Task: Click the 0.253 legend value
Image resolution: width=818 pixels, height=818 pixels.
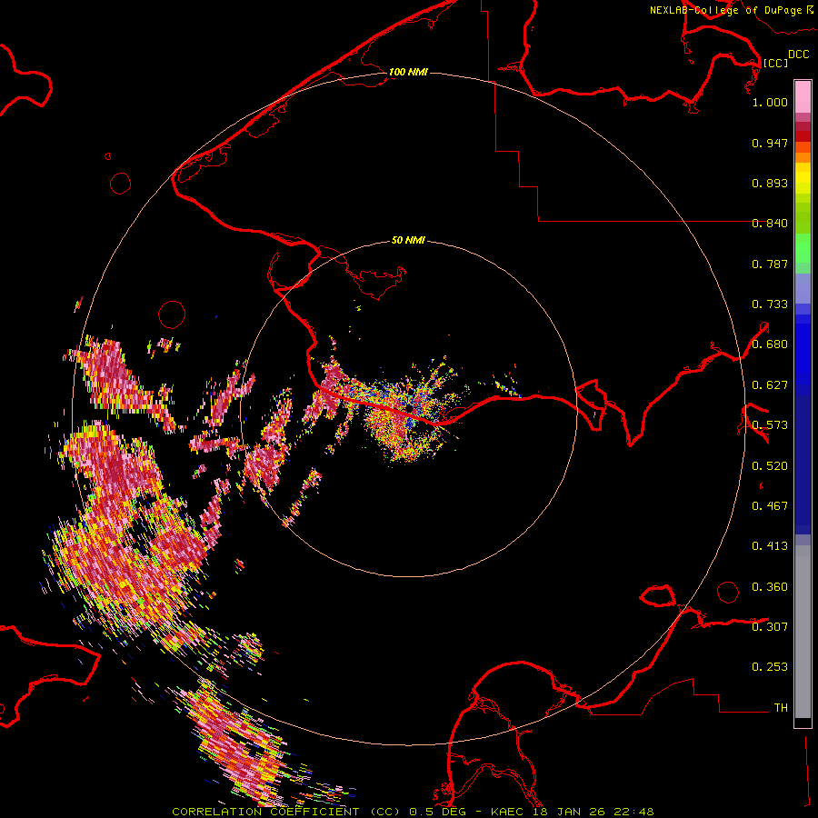Action: pos(770,667)
